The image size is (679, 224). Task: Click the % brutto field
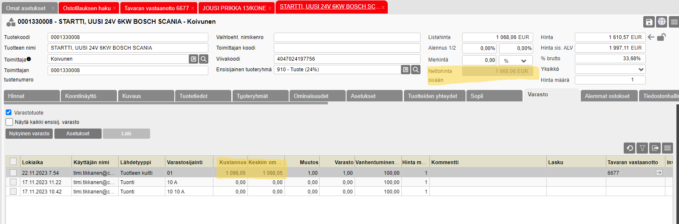610,59
